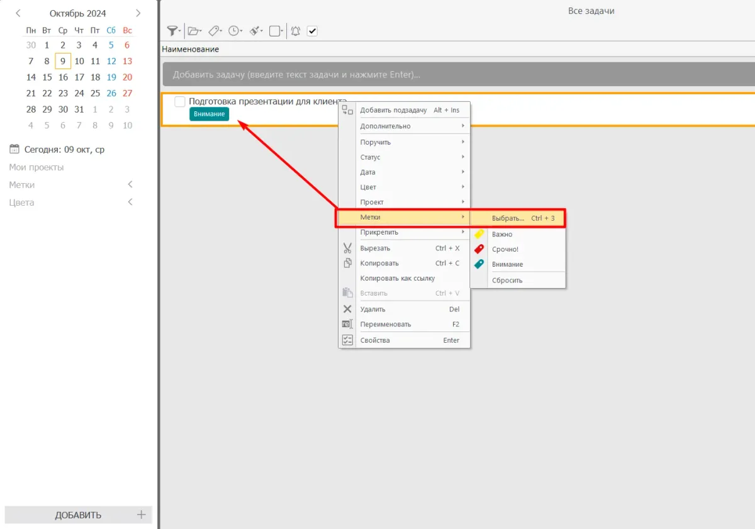Expand the Цвета section in sidebar
The height and width of the screenshot is (529, 755).
coord(130,203)
